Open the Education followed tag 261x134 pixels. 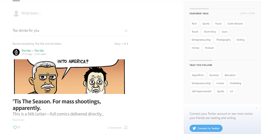click(230, 75)
